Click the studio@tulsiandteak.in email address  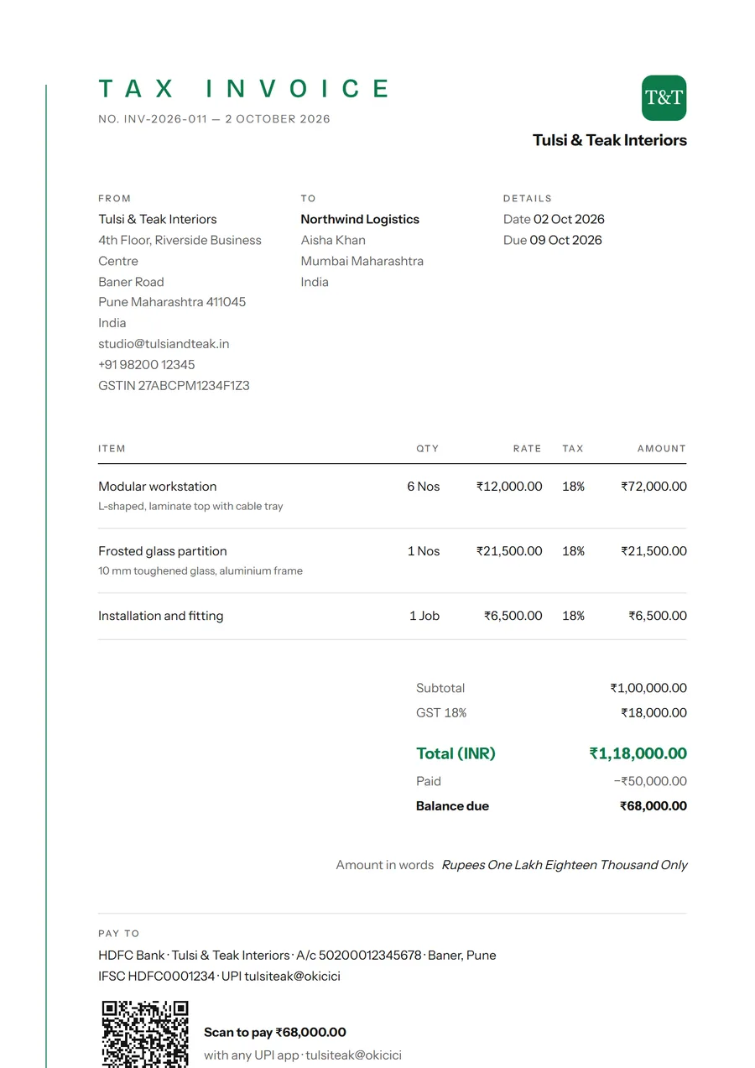coord(164,344)
